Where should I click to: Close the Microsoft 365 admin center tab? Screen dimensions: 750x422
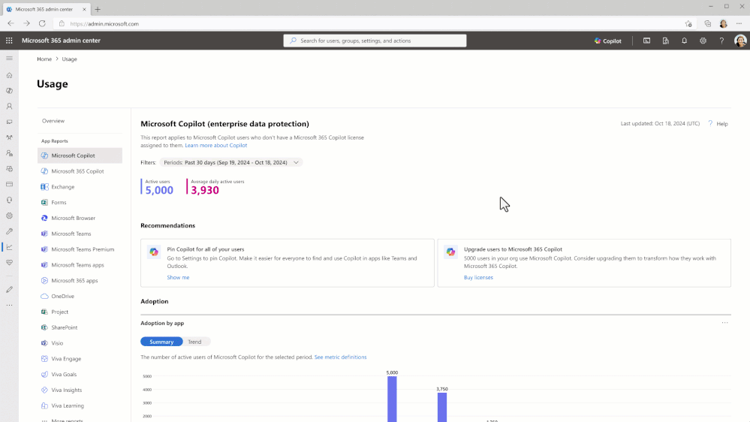tap(84, 9)
